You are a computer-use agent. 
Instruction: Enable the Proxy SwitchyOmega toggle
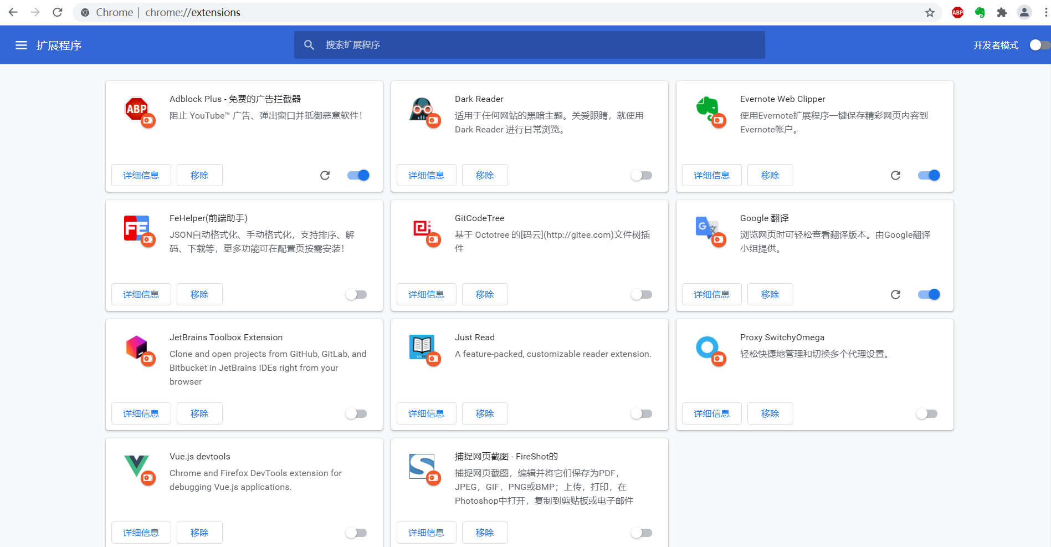point(927,413)
